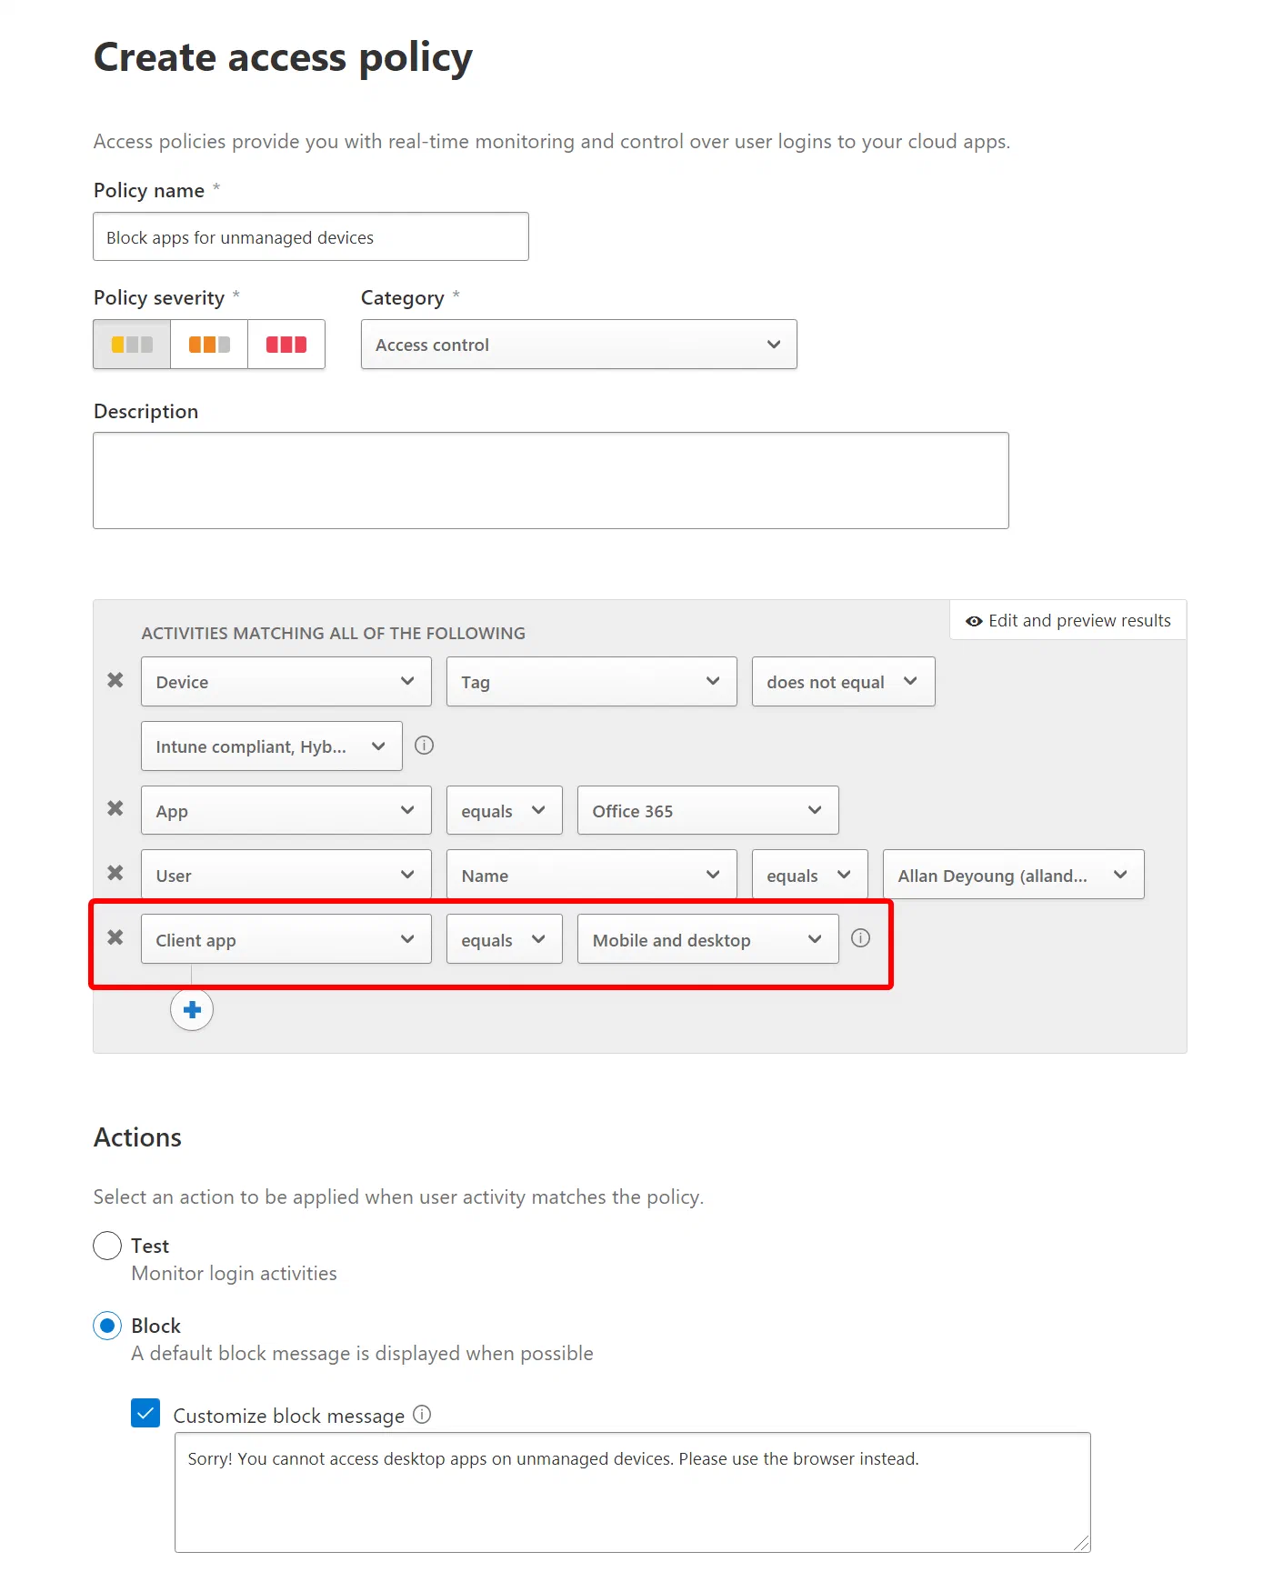Open the Client app filter dropdown
Image resolution: width=1273 pixels, height=1582 pixels.
[286, 940]
